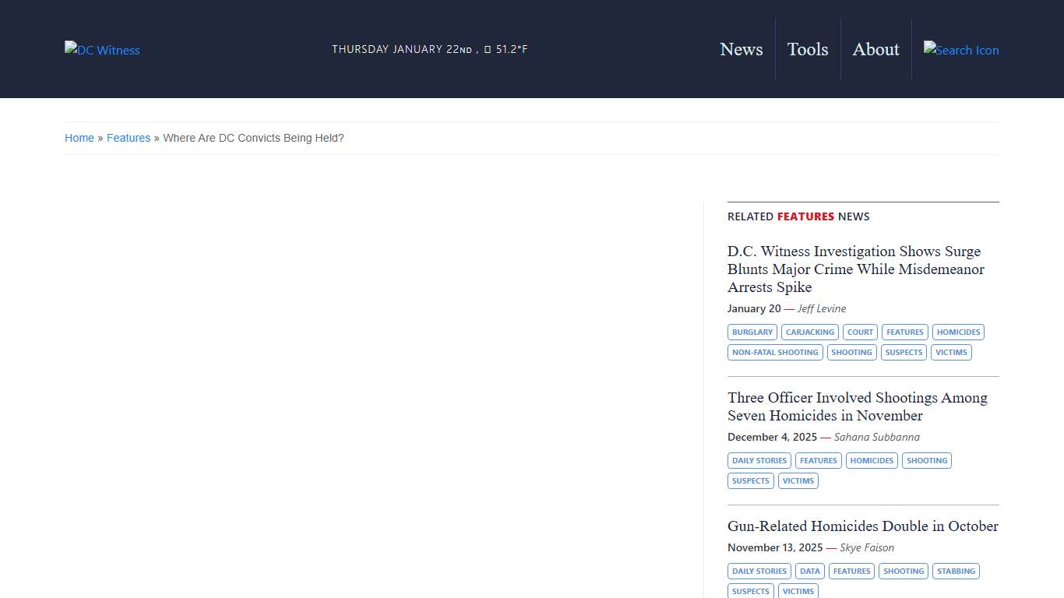This screenshot has width=1064, height=598.
Task: Click the STABBING tag
Action: [x=956, y=572]
